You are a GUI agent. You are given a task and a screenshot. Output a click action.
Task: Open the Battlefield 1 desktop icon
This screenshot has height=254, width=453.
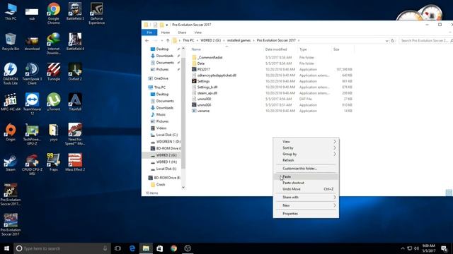75,11
